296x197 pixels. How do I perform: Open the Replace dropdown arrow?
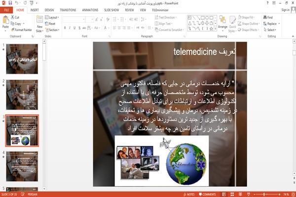(279, 24)
